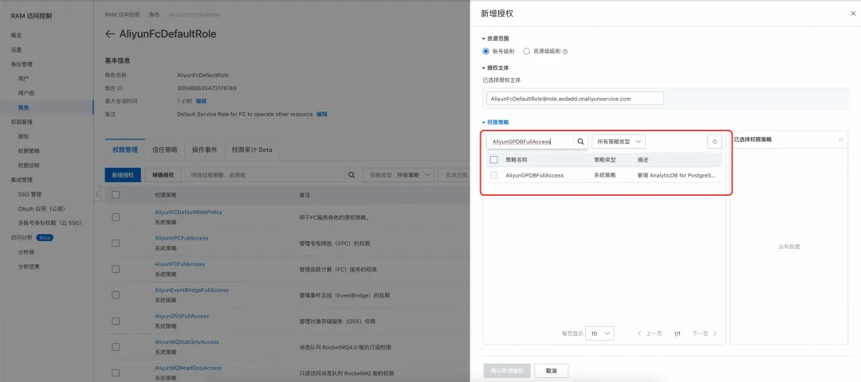
Task: Open the page size 10 dropdown
Action: [600, 333]
